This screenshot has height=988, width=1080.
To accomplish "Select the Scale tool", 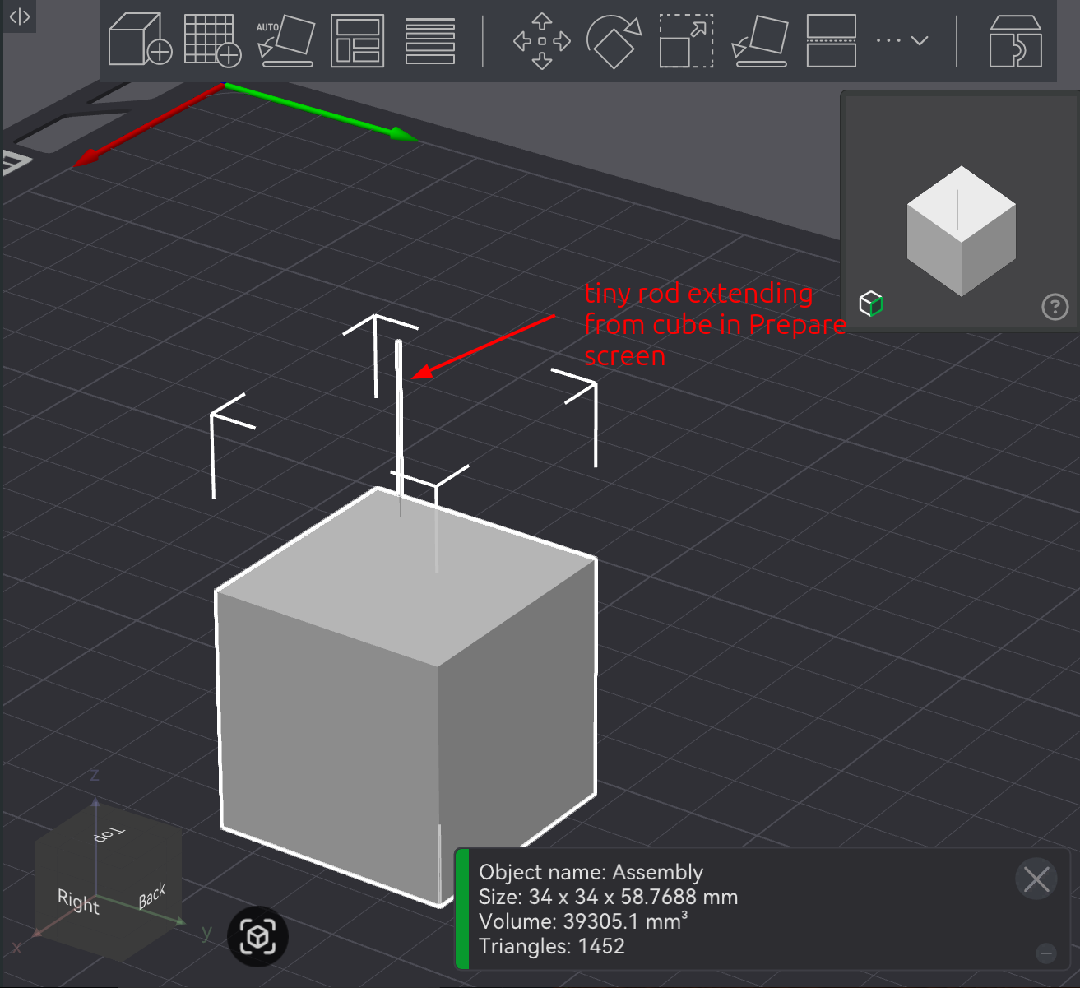I will (x=686, y=40).
